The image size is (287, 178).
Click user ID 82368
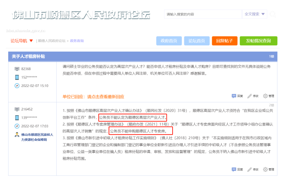tap(26, 69)
